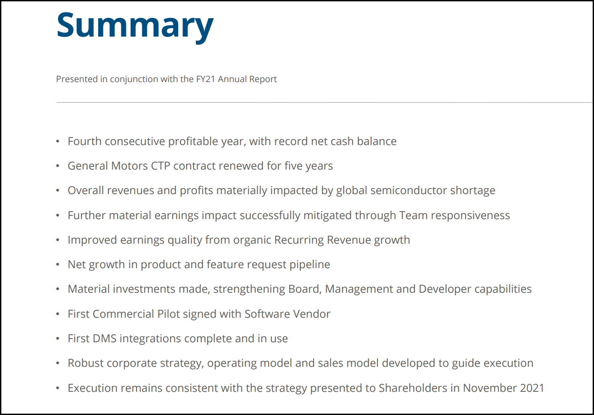Image resolution: width=594 pixels, height=415 pixels.
Task: Click the semiconductor shortage bullet text
Action: click(282, 191)
